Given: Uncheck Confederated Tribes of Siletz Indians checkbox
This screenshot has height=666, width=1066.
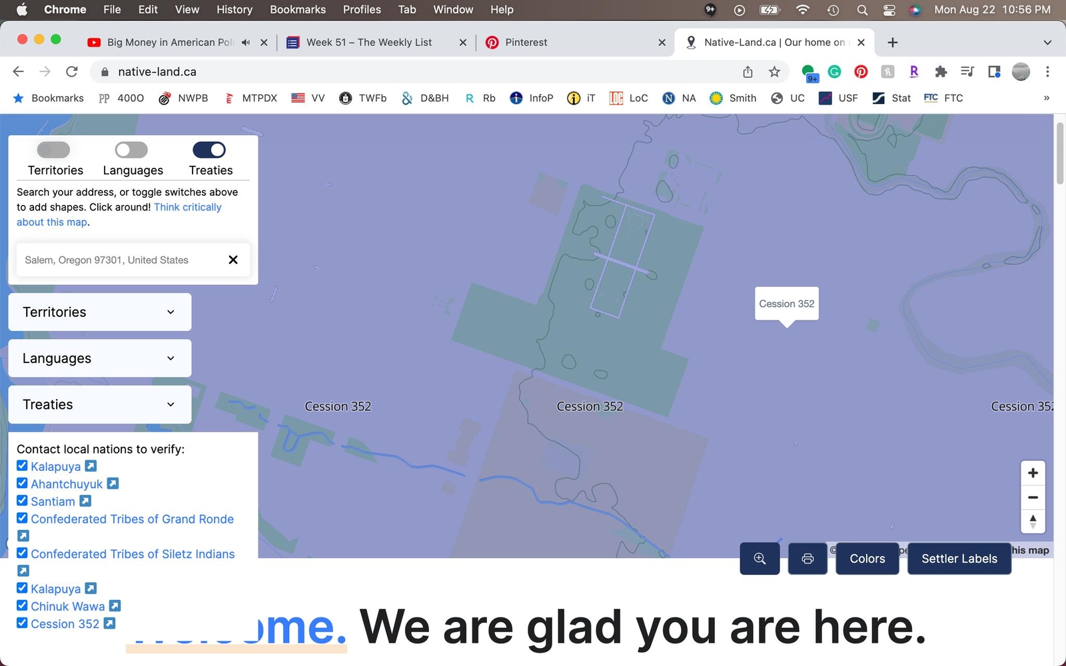Looking at the screenshot, I should tap(22, 553).
